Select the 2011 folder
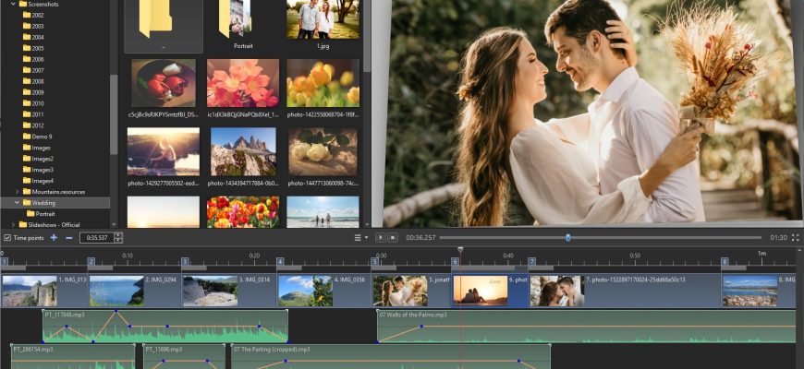 33,114
